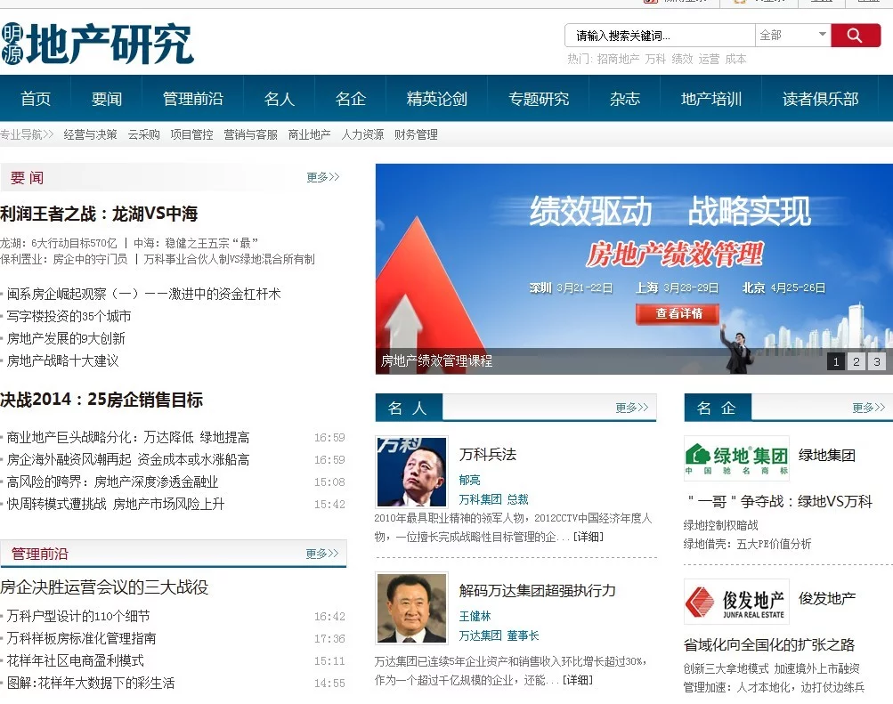Image resolution: width=893 pixels, height=704 pixels.
Task: Click the 查看详情 banner button
Action: pyautogui.click(x=678, y=313)
